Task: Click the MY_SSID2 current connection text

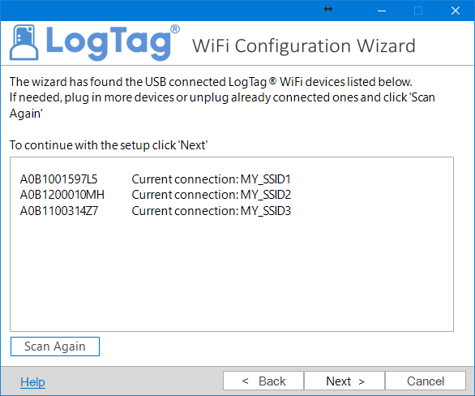Action: pyautogui.click(x=211, y=195)
